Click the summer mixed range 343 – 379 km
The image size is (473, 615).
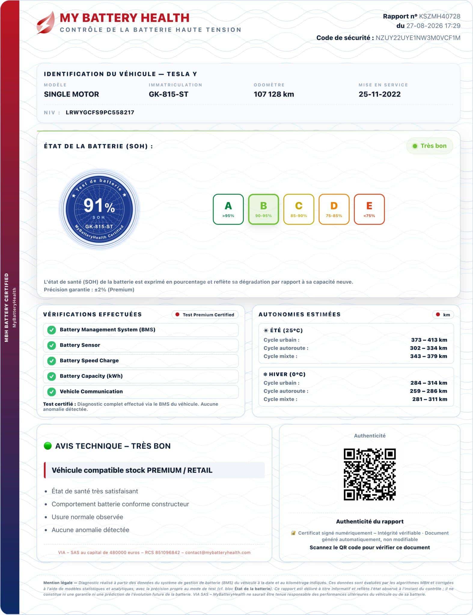click(429, 356)
